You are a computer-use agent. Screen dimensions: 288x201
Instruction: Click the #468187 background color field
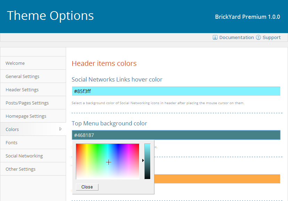pos(176,135)
